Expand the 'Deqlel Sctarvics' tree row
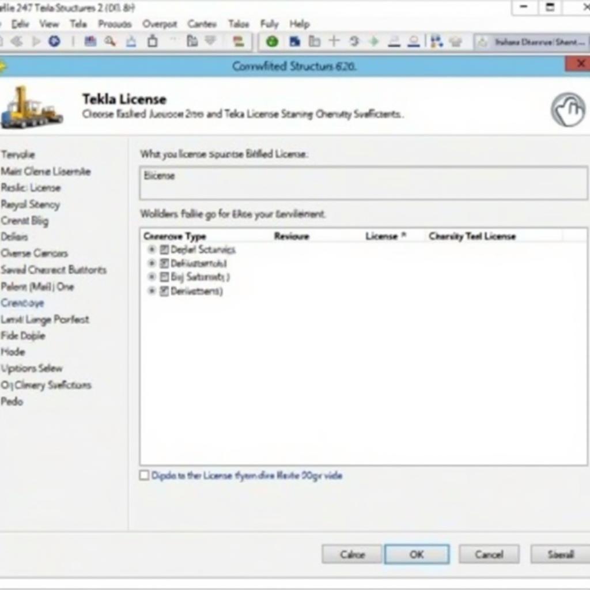 (152, 249)
